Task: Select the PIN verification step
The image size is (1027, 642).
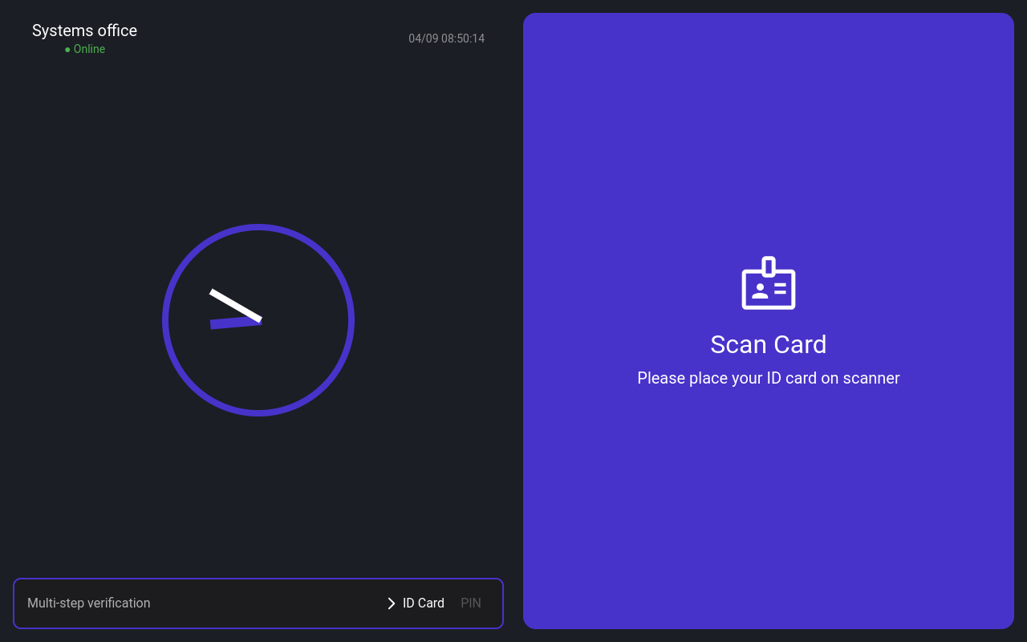Action: pyautogui.click(x=471, y=603)
